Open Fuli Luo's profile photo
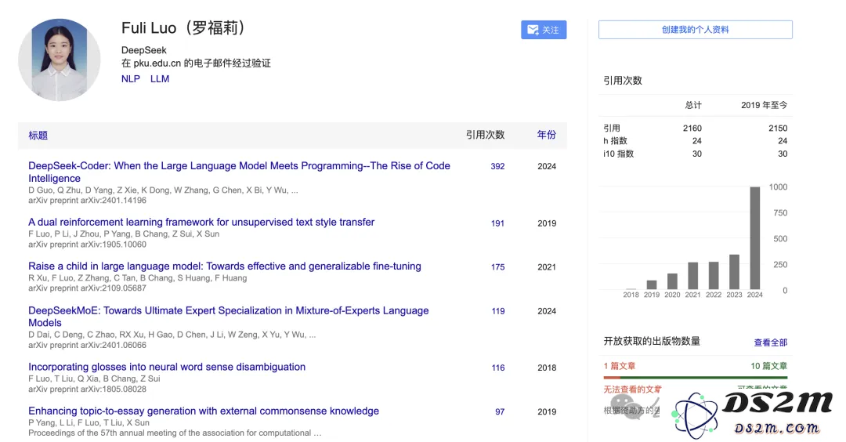Viewport: 846px width, 442px height. coord(60,60)
